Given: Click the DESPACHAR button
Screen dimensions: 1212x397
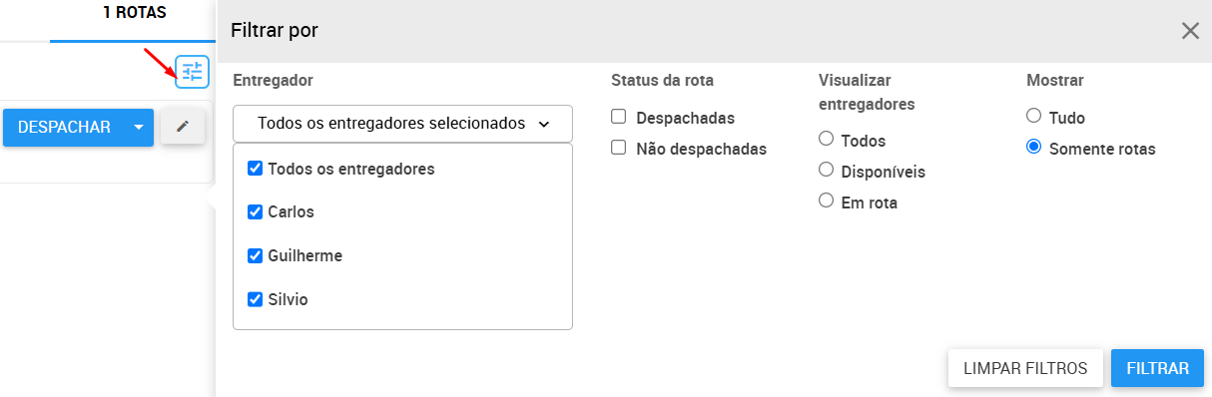Looking at the screenshot, I should pyautogui.click(x=64, y=128).
